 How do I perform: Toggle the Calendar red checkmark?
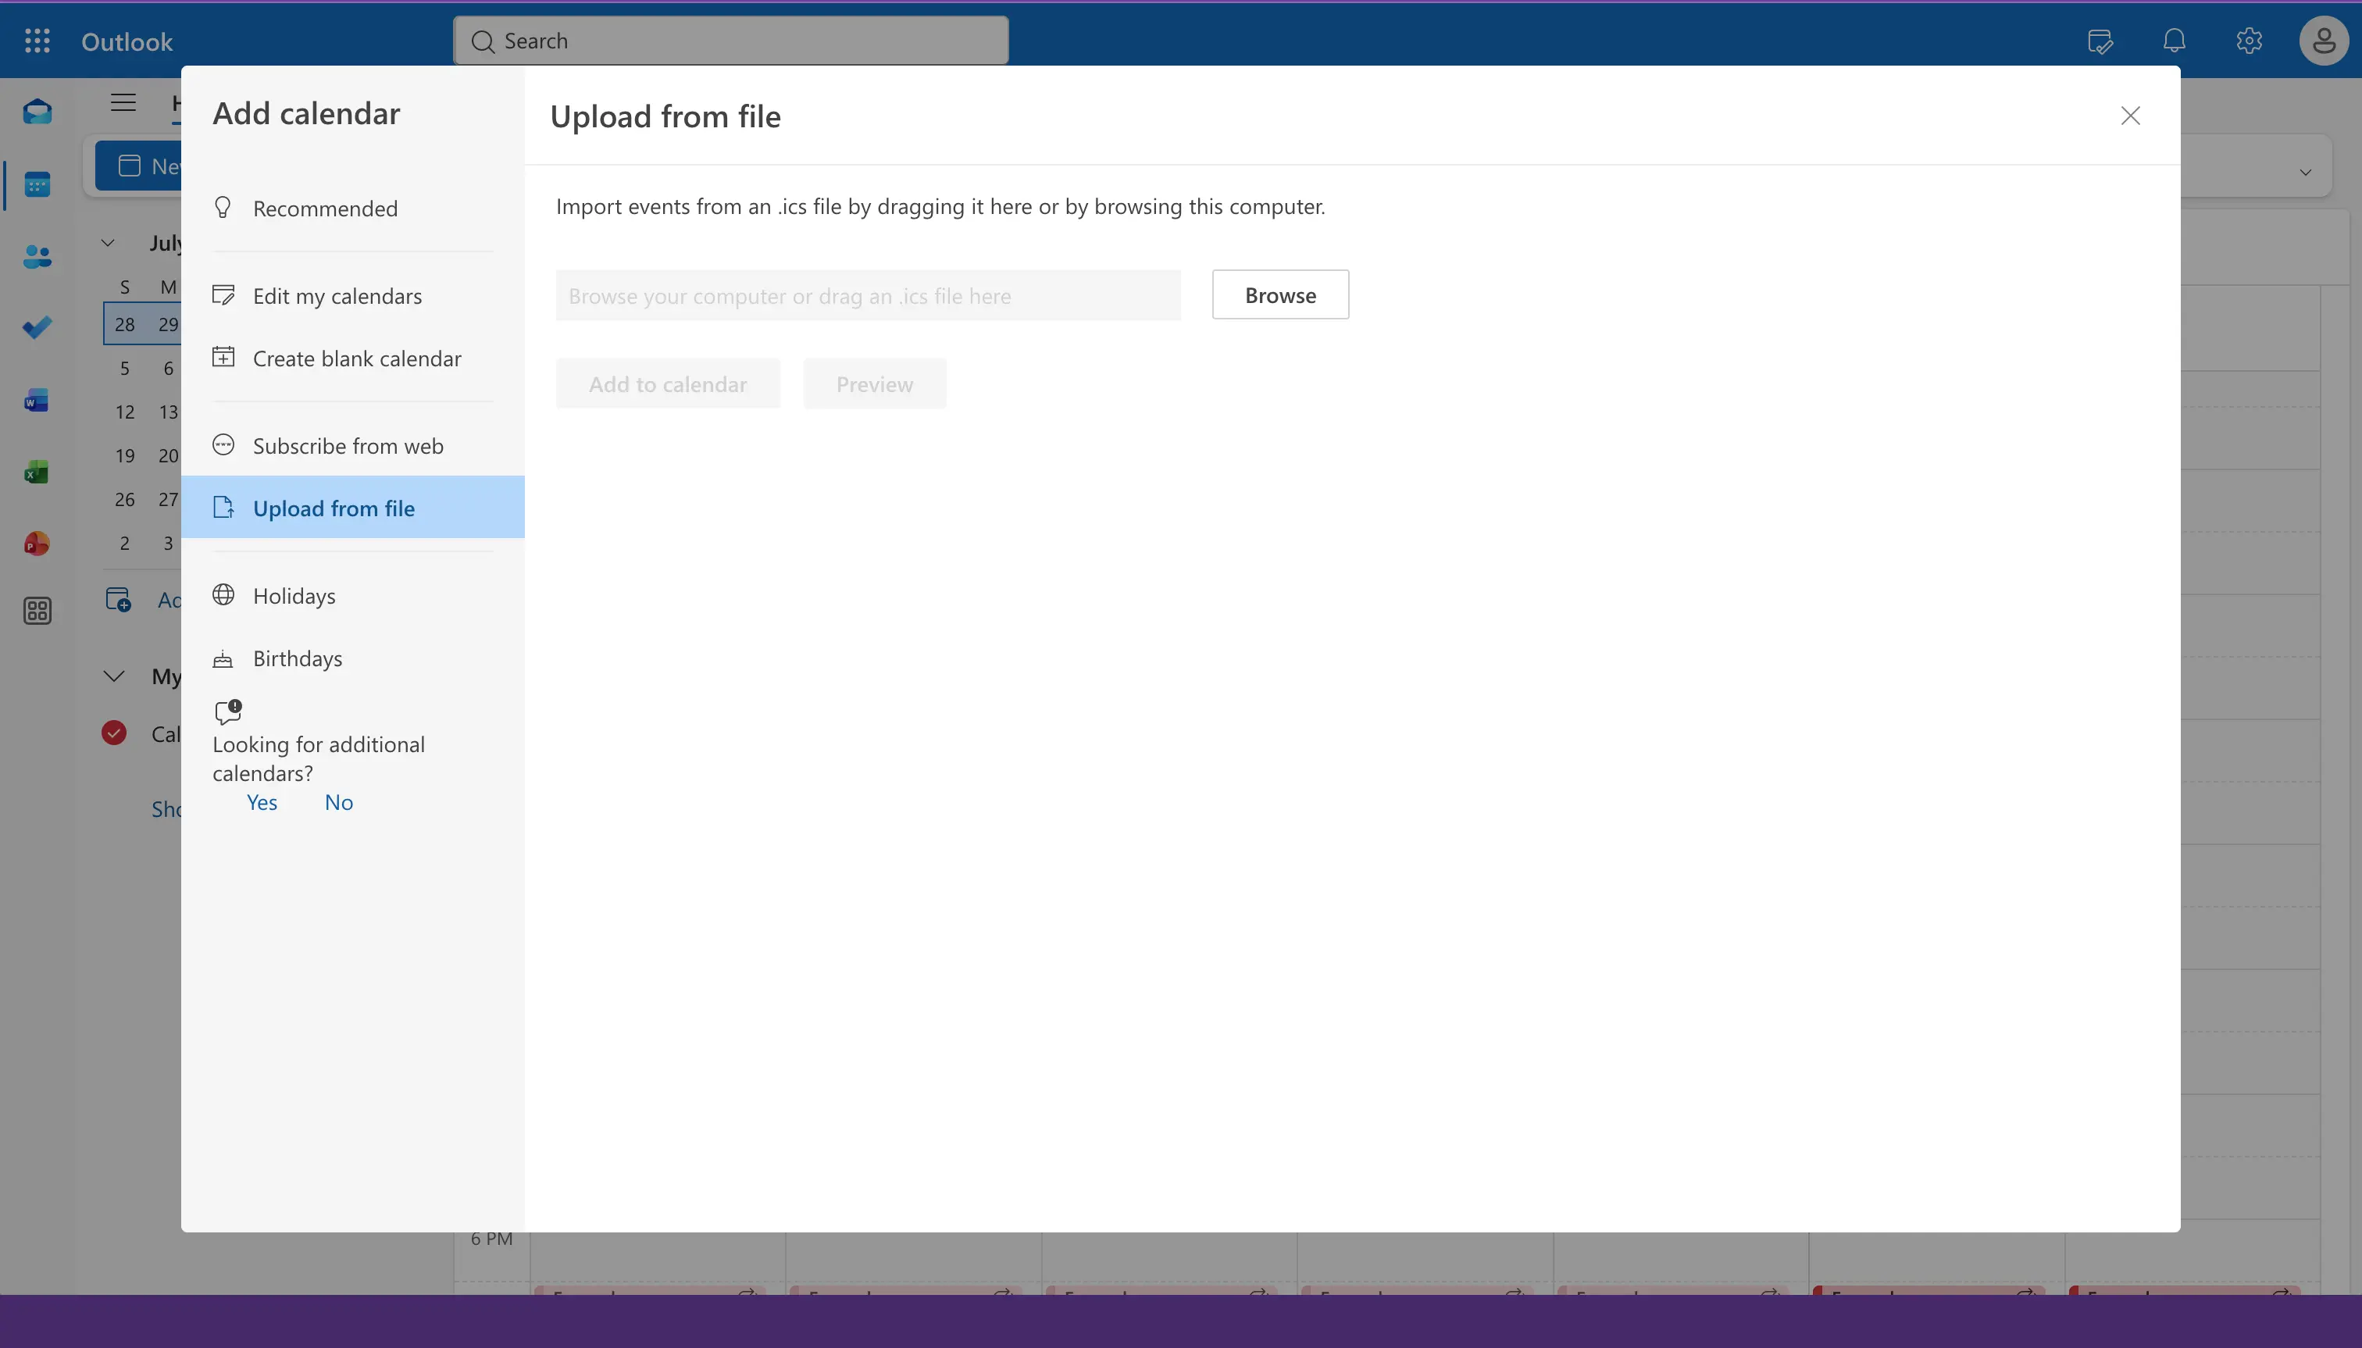(x=114, y=733)
